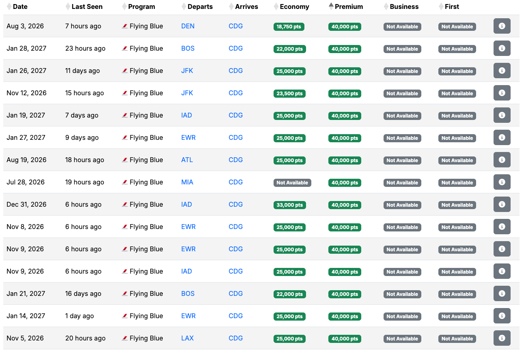Select the 23,500 pts economy fare
The image size is (524, 351).
tap(289, 94)
